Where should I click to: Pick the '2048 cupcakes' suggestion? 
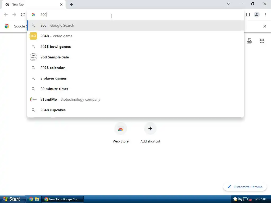pos(135,110)
